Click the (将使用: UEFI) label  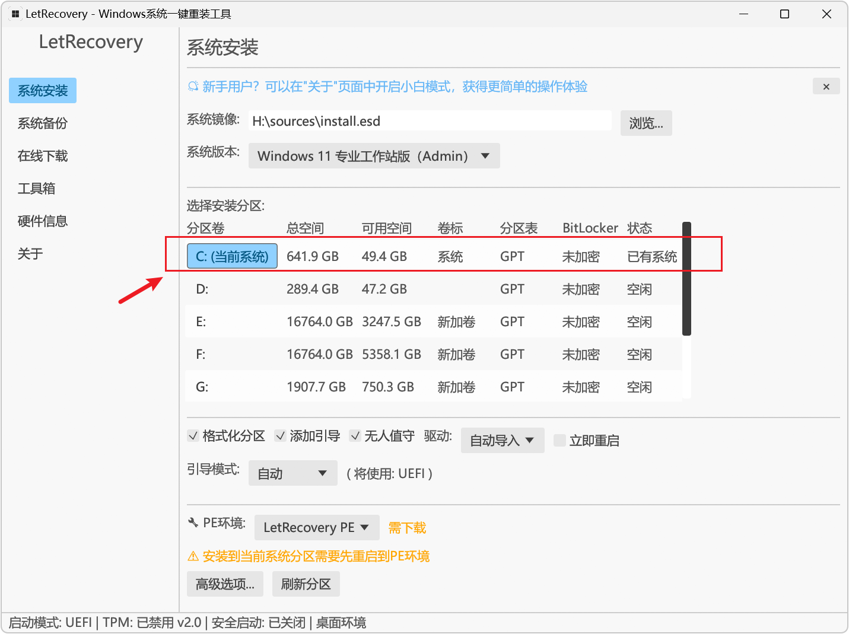(389, 473)
